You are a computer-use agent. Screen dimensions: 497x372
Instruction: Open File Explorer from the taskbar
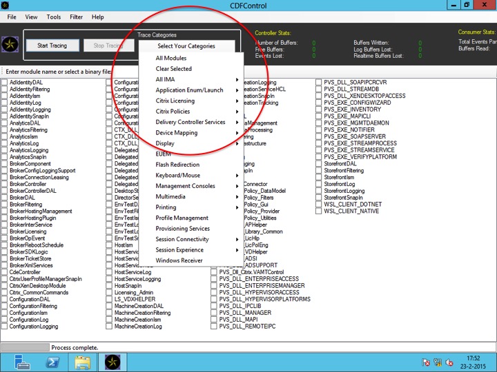(83, 362)
